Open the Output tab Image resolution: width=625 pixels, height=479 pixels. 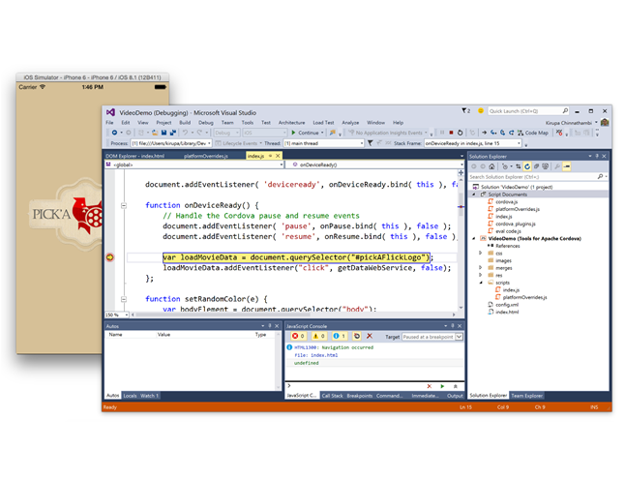[x=455, y=396]
